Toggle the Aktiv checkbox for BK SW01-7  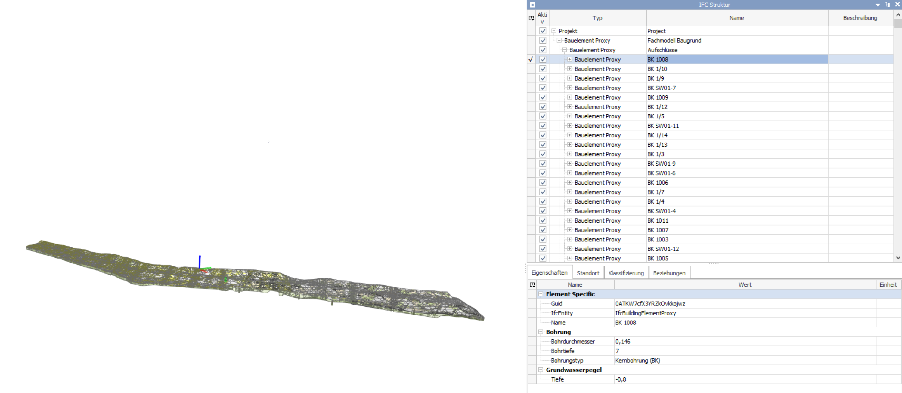tap(543, 88)
